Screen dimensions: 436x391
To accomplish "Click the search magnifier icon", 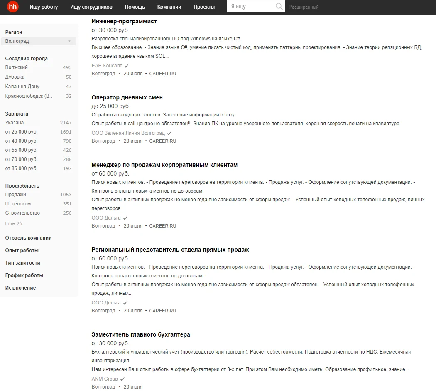I will coord(279,6).
